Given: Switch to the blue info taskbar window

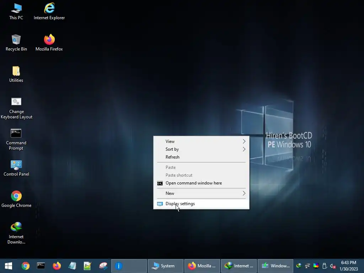Looking at the screenshot, I should 129,266.
